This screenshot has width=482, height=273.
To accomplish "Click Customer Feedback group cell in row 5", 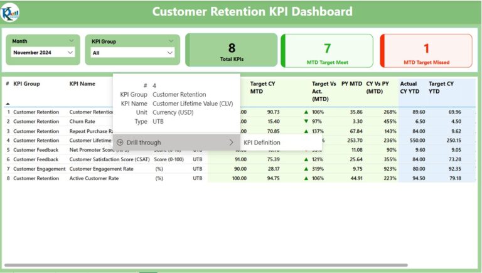I will click(x=36, y=150).
